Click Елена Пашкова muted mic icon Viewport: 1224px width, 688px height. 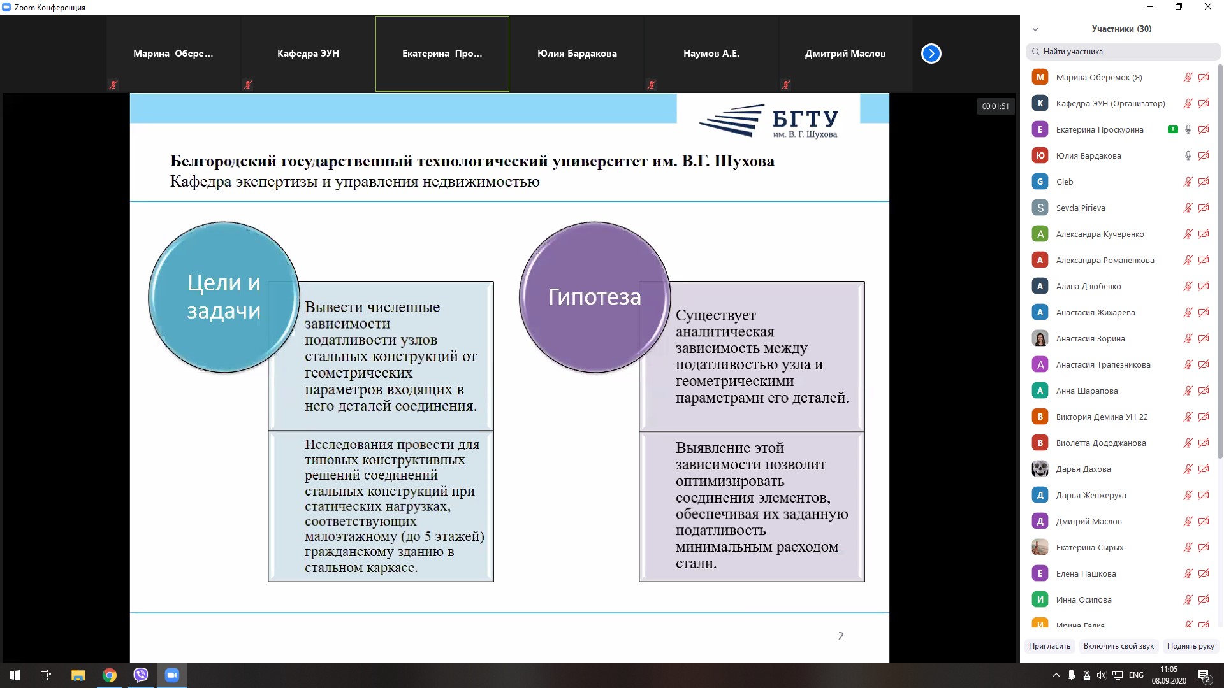[1188, 573]
